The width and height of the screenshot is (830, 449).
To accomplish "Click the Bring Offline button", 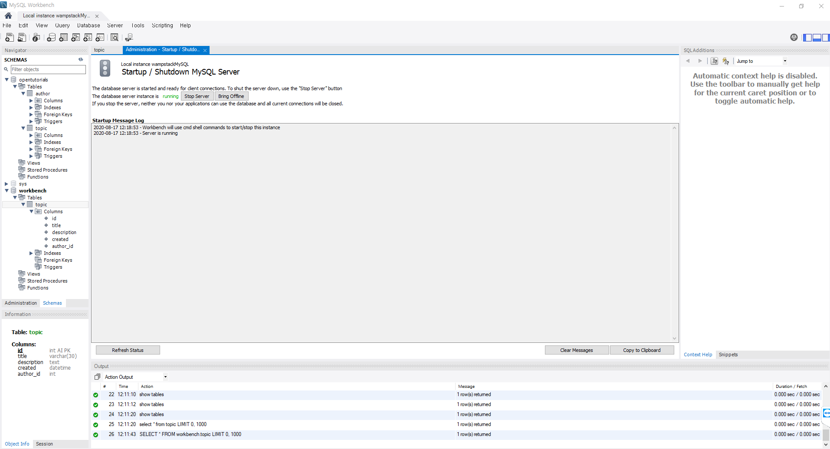I will [x=231, y=96].
